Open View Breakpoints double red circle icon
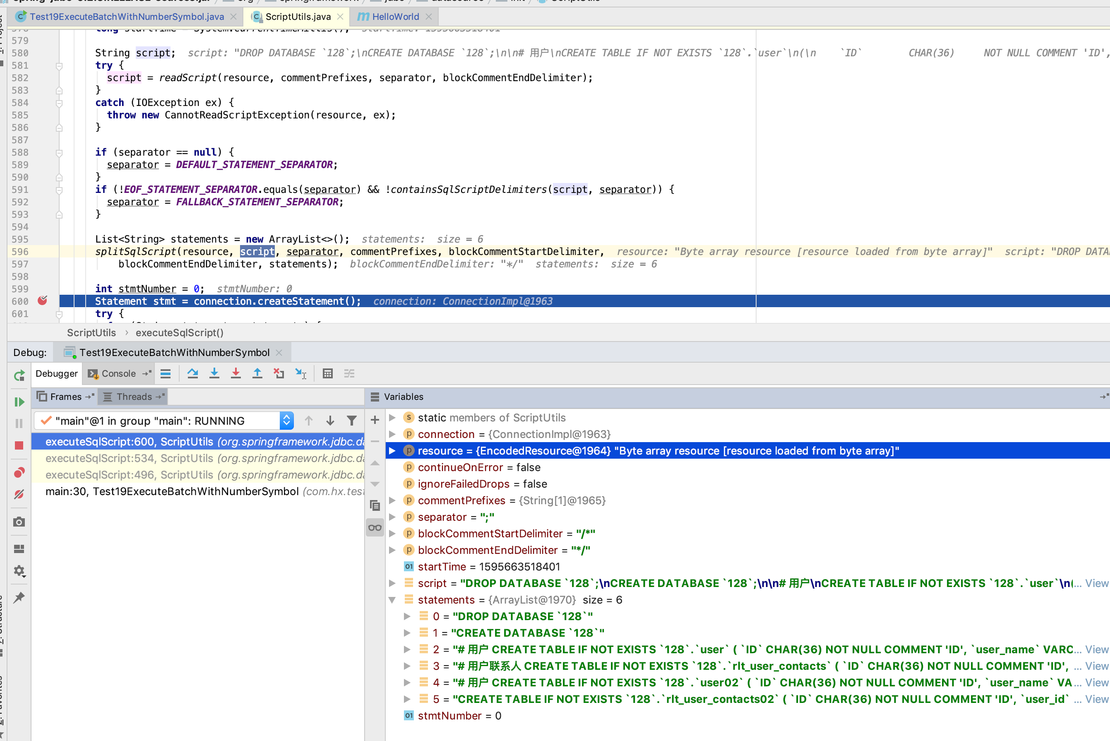The image size is (1110, 741). [19, 473]
